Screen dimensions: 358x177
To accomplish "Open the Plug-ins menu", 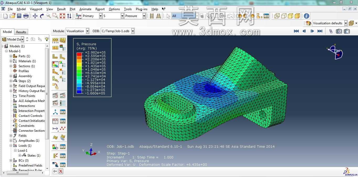I will click(142, 9).
